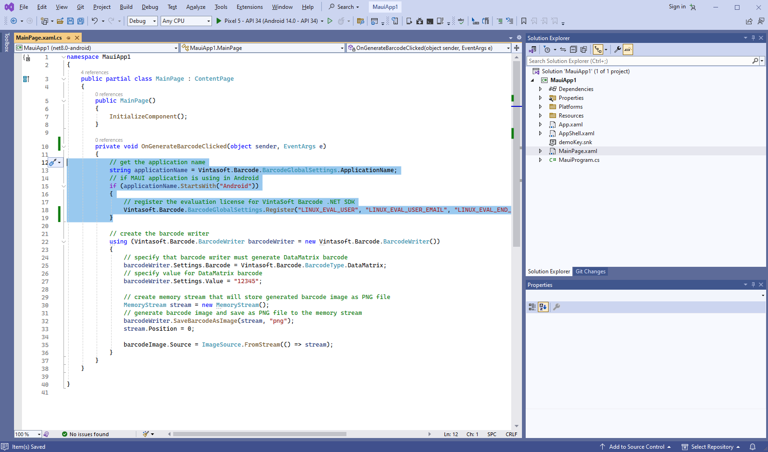768x452 pixels.
Task: Click the bookmark icon in the toolbar
Action: (x=524, y=21)
